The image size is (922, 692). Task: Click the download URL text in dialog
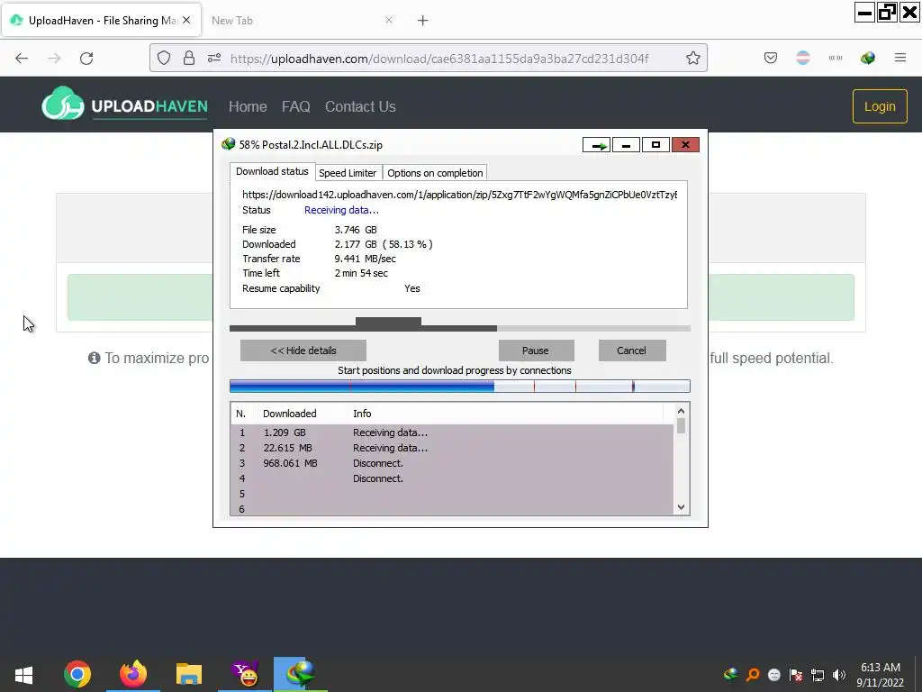coord(459,195)
